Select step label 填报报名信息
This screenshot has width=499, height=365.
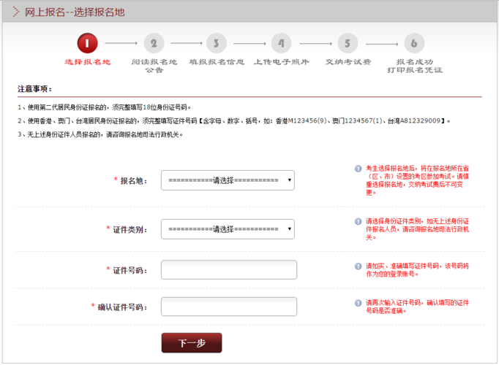(217, 62)
